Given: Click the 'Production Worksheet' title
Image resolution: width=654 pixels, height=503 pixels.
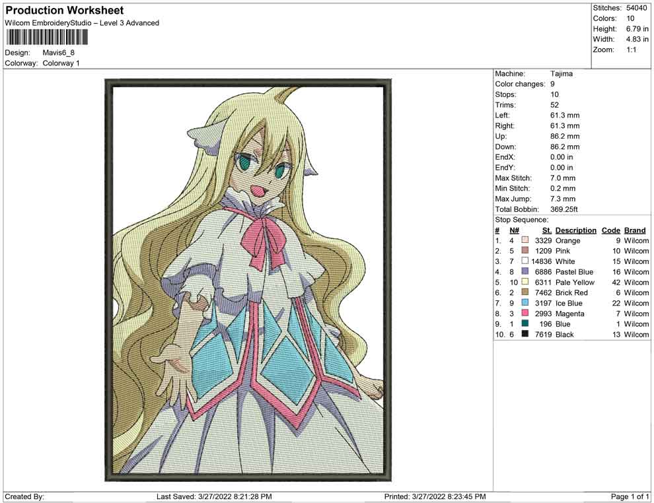Looking at the screenshot, I should [x=65, y=11].
